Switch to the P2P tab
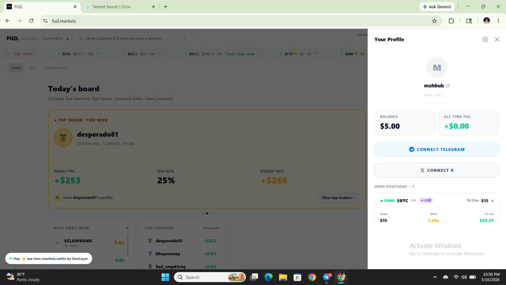Screen dimensions: 506x285 (32, 68)
